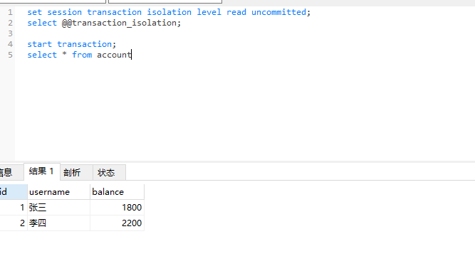This screenshot has width=475, height=266.
Task: Click line number 1 in the gutter
Action: (10, 12)
